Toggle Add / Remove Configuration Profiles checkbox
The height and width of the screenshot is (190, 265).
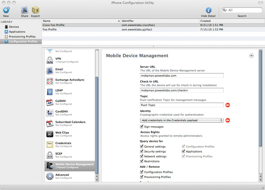(x=142, y=172)
